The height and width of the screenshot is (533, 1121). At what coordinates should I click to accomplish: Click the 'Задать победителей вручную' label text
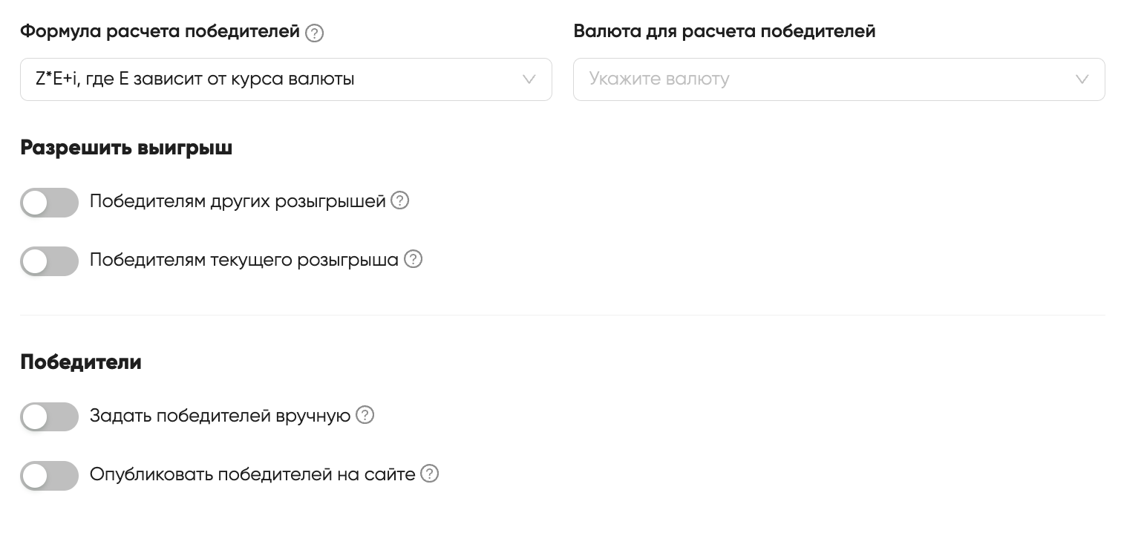220,416
